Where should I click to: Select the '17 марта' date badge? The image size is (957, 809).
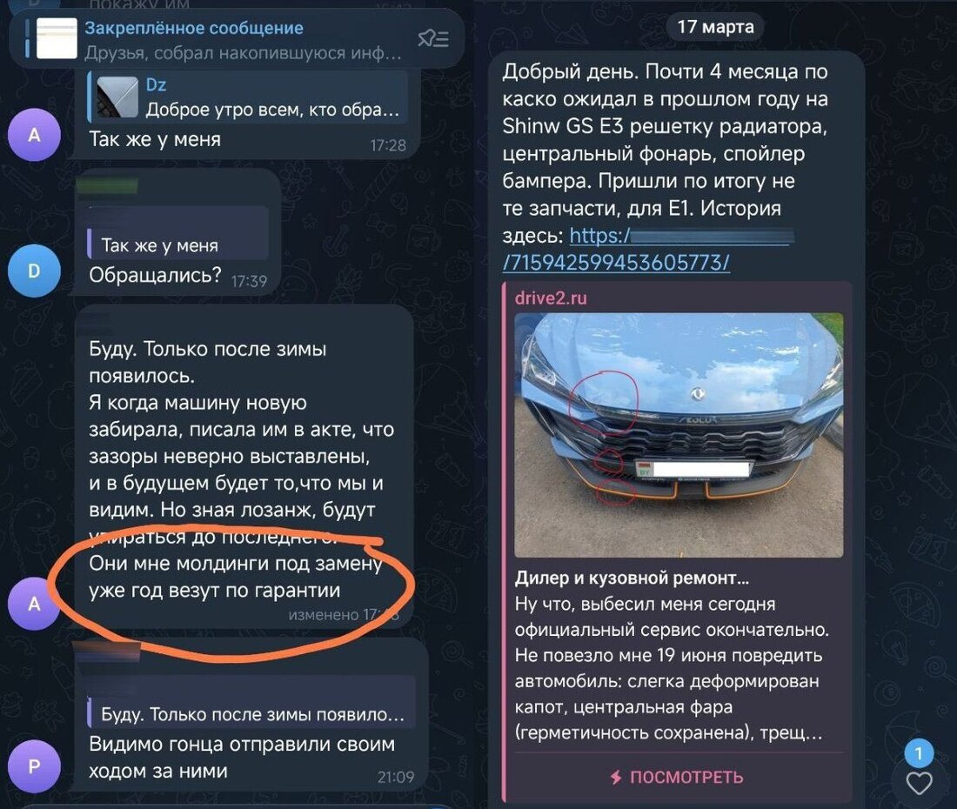[715, 27]
